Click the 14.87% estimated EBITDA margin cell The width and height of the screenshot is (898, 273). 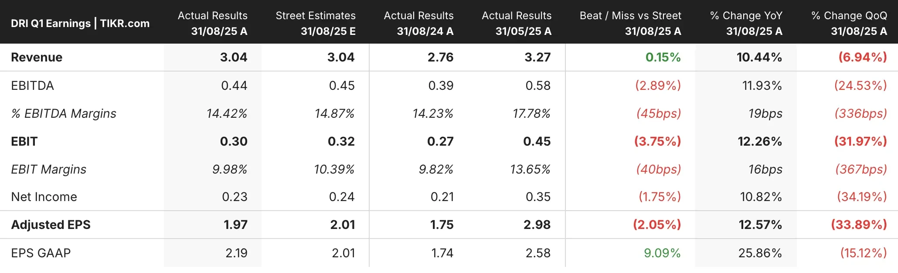click(x=334, y=113)
